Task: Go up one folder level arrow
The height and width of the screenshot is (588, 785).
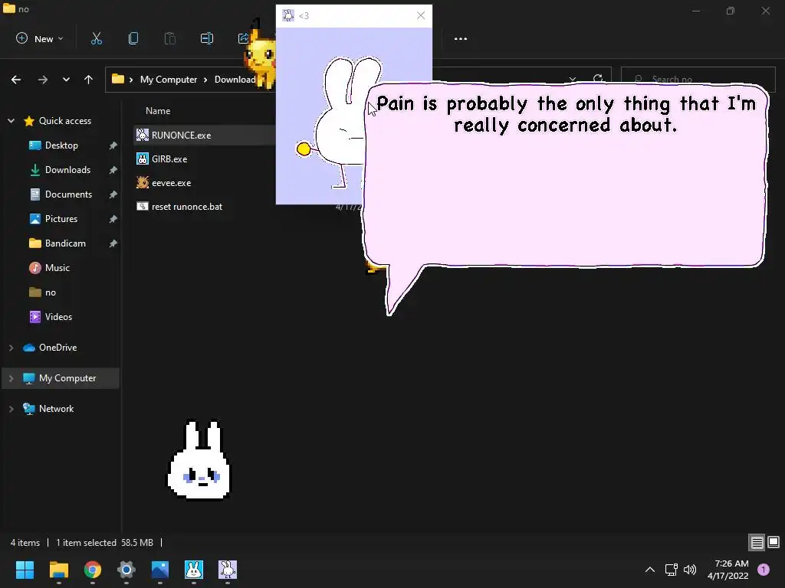Action: point(89,80)
